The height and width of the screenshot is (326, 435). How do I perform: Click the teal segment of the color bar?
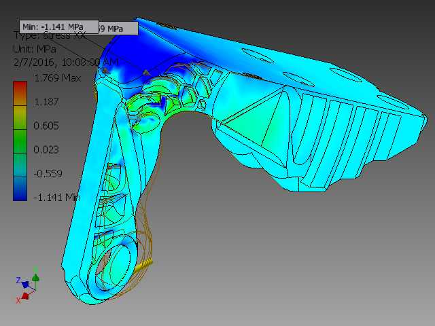pyautogui.click(x=20, y=165)
